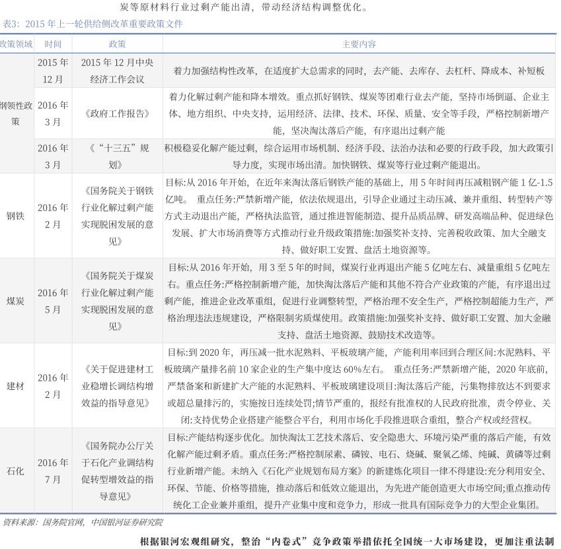This screenshot has height=549, width=561.
Task: Select the 政策领域 column header
Action: (16, 44)
